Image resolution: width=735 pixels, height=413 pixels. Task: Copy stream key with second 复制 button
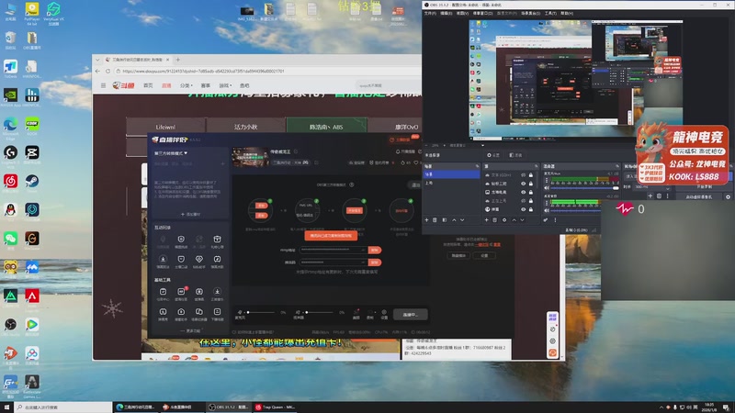click(375, 262)
